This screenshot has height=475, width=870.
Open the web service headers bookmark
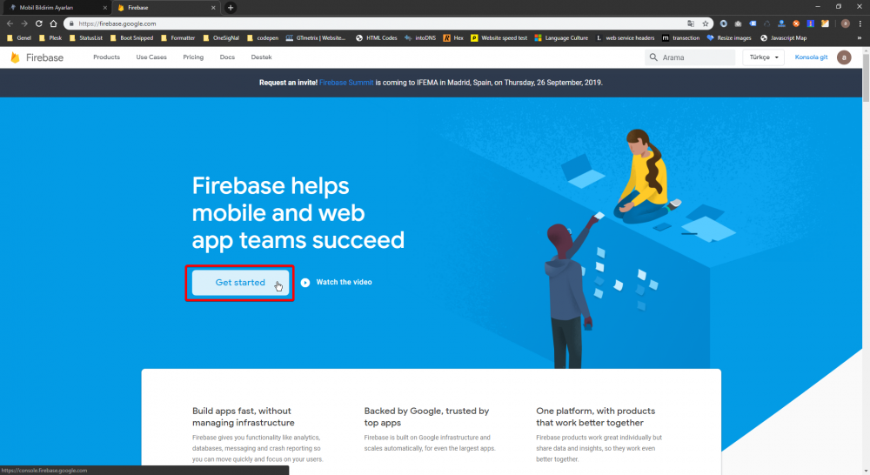[625, 37]
